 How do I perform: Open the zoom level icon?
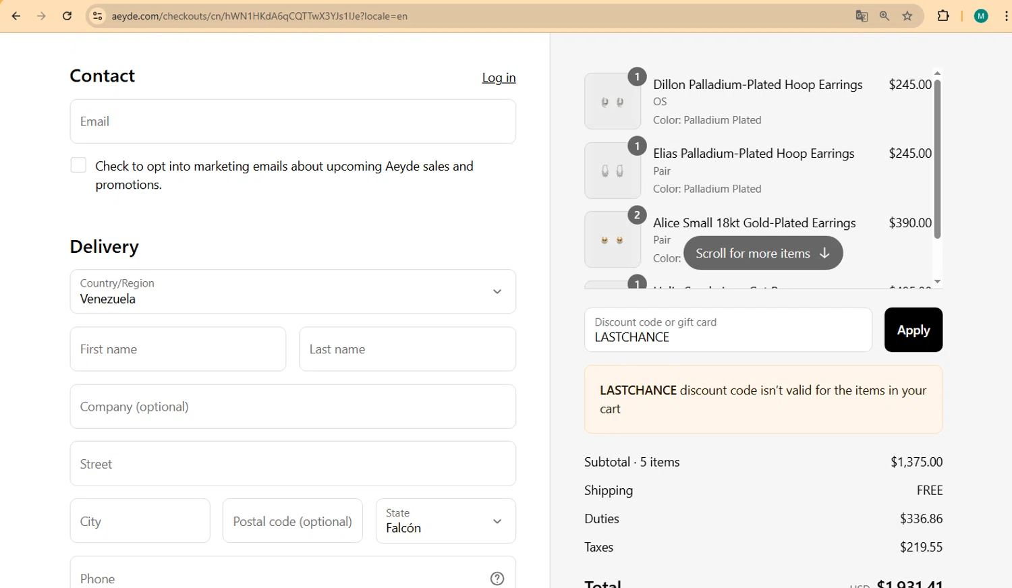[x=884, y=16]
